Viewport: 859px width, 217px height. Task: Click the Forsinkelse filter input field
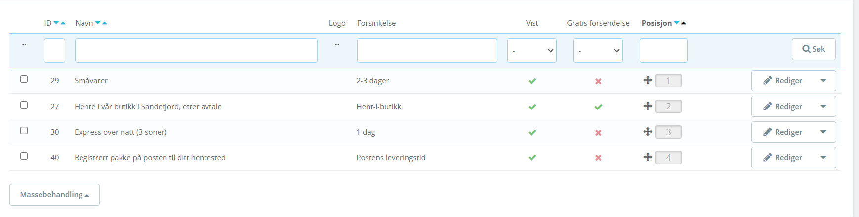(427, 51)
